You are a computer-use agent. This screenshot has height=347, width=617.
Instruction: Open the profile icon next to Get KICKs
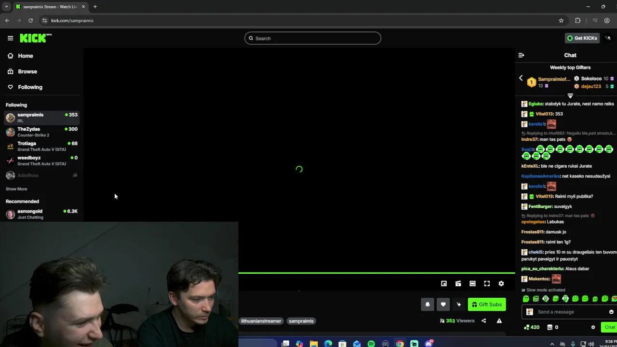[608, 38]
